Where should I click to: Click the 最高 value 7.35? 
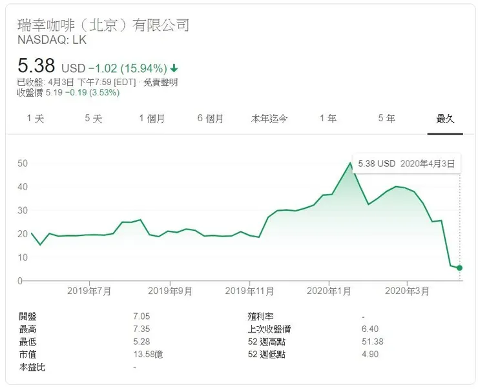click(x=141, y=329)
